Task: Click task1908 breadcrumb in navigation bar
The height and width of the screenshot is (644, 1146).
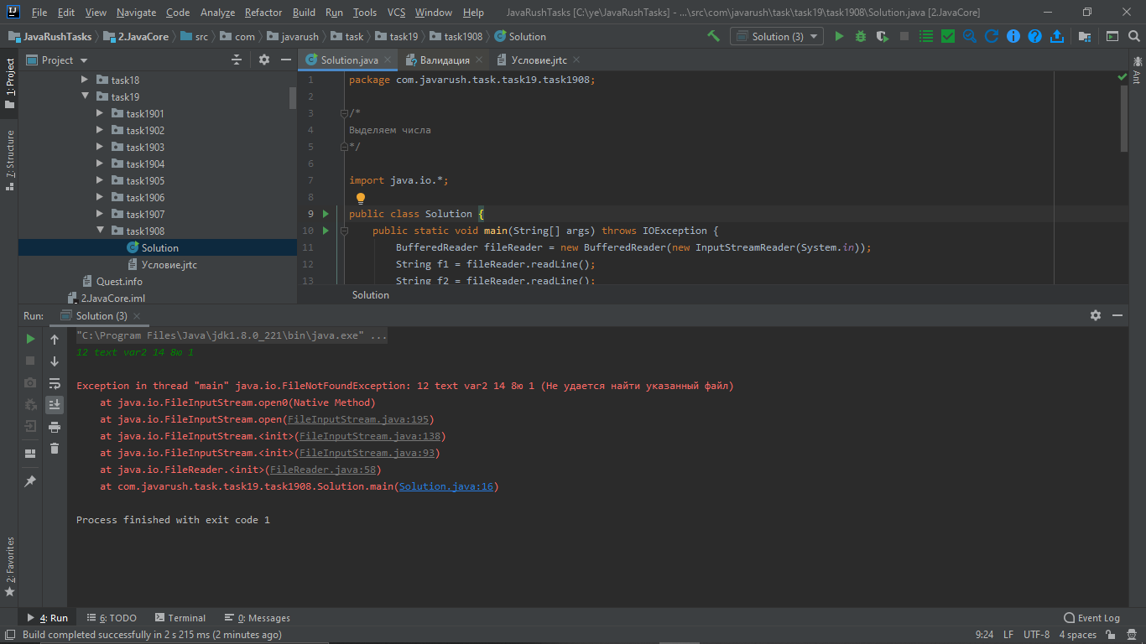Action: [456, 36]
